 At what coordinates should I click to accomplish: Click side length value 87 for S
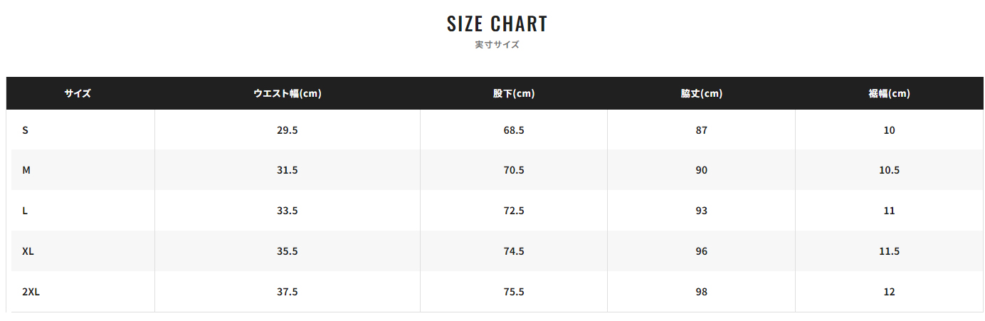pos(702,130)
